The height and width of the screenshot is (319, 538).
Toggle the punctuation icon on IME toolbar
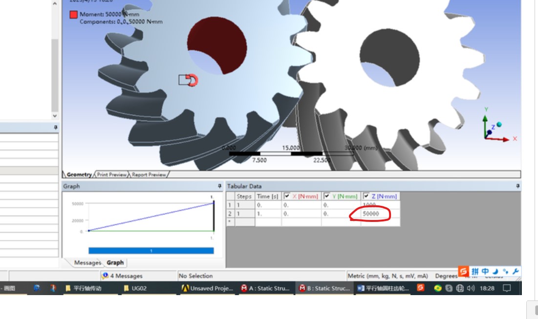[505, 271]
